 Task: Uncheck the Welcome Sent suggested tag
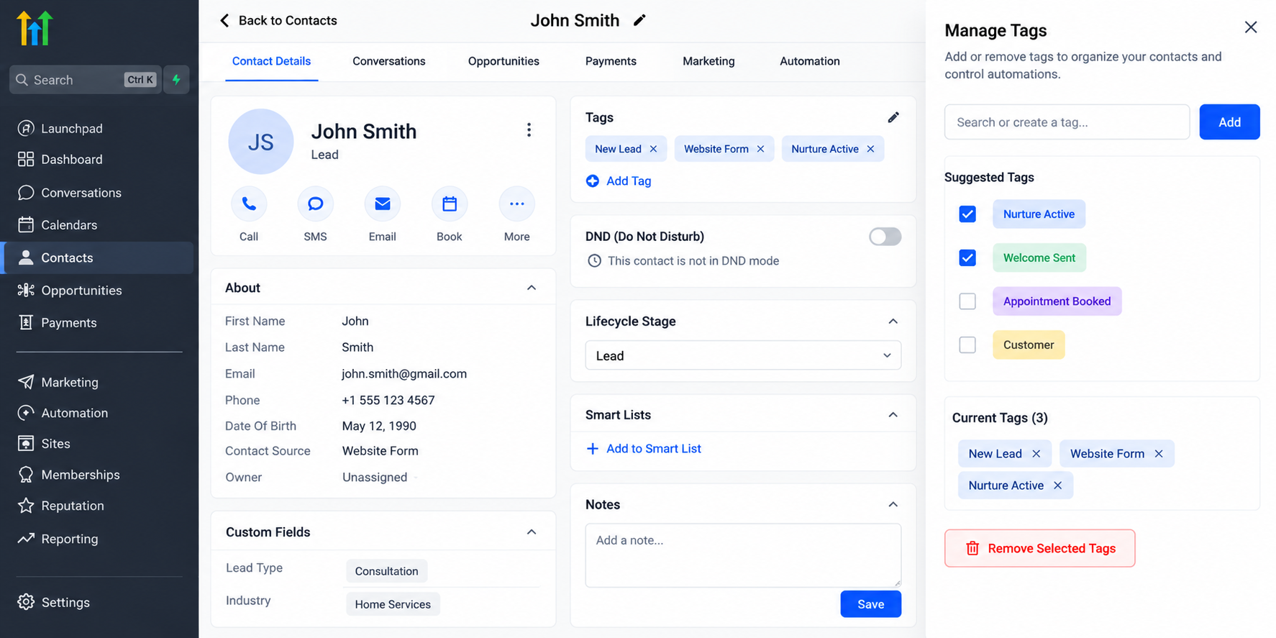point(967,258)
